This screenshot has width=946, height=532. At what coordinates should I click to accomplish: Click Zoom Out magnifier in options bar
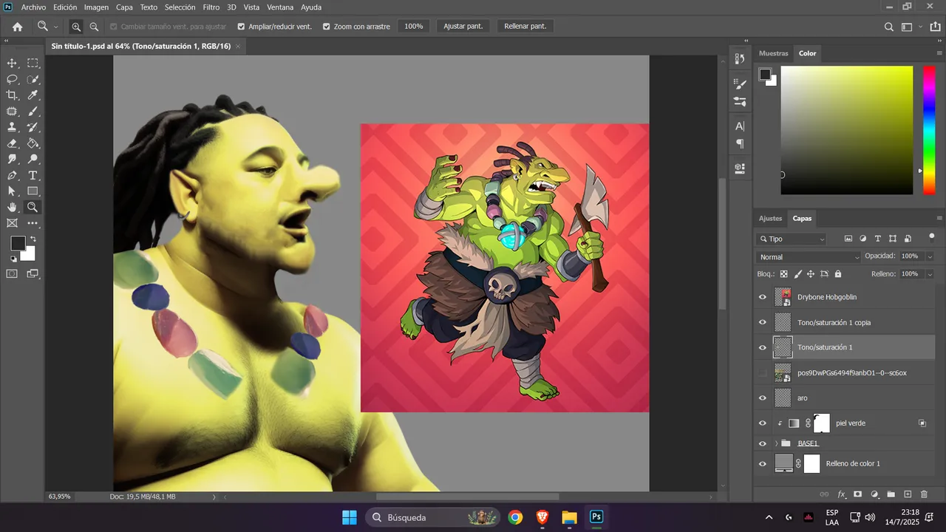tap(94, 27)
